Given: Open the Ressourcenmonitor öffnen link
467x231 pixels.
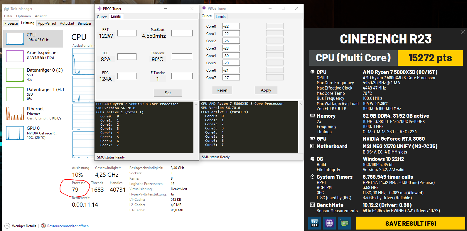Looking at the screenshot, I should (x=68, y=226).
